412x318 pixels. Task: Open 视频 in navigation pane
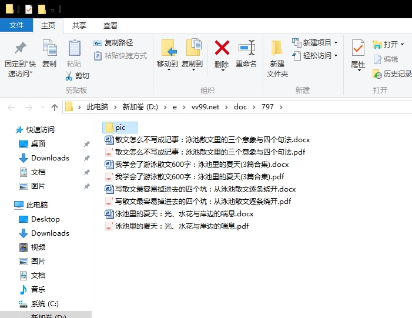32,247
